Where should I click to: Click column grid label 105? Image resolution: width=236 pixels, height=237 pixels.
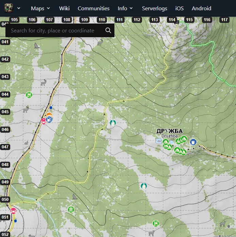14,20
